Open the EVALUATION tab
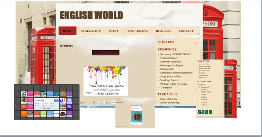The image size is (262, 137). point(91,31)
